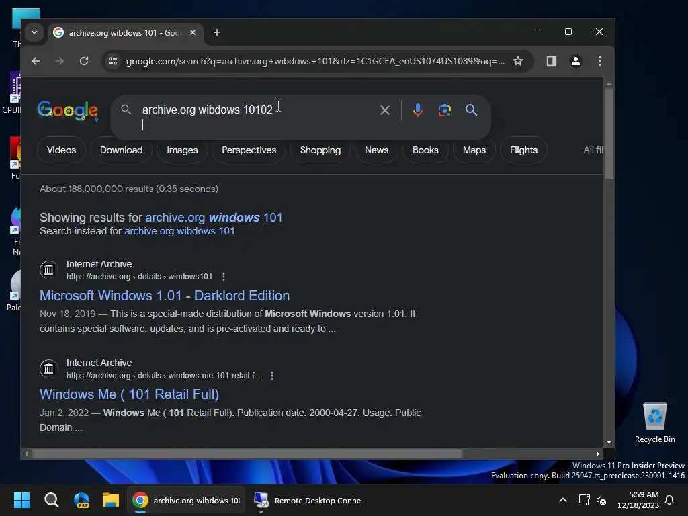Filter results by News
The image size is (688, 516).
click(376, 150)
